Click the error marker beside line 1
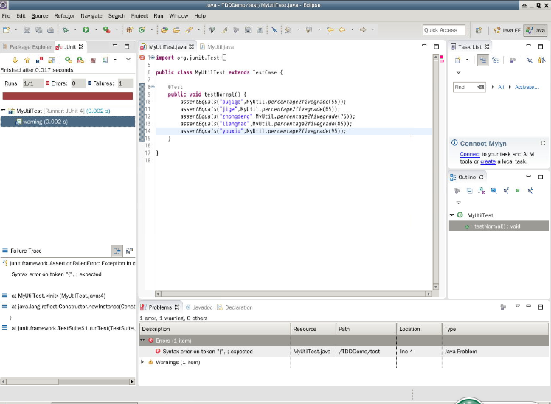The width and height of the screenshot is (551, 404). [142, 58]
